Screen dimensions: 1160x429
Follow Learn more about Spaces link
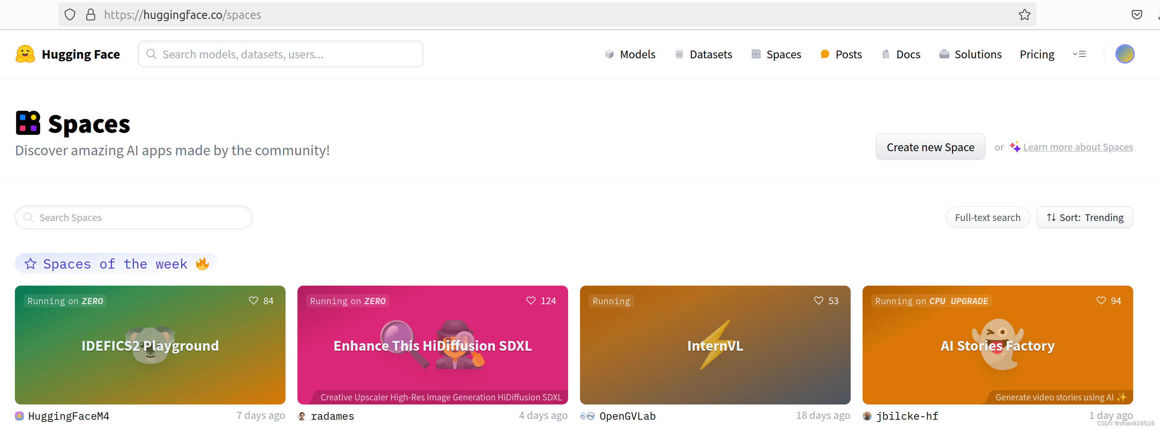click(1077, 147)
